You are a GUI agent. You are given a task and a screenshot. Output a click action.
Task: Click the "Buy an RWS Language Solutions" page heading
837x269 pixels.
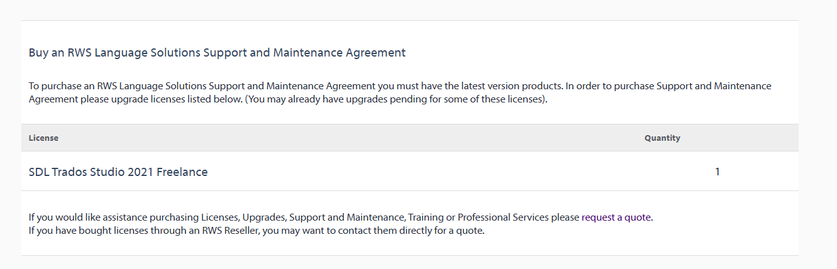(x=217, y=53)
